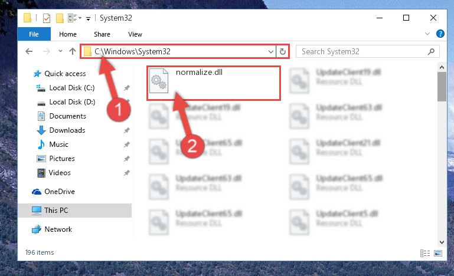454x276 pixels.
Task: Click the Up one level arrow
Action: pos(73,51)
